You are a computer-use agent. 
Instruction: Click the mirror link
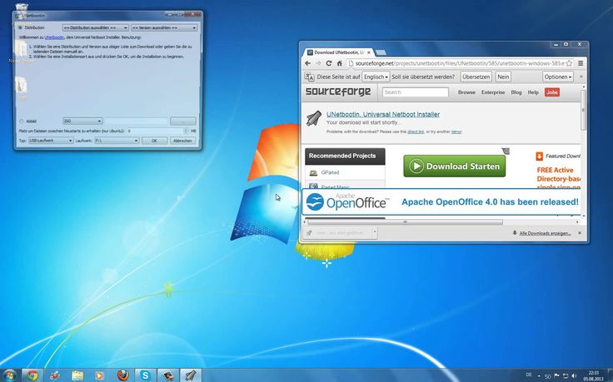tap(456, 132)
